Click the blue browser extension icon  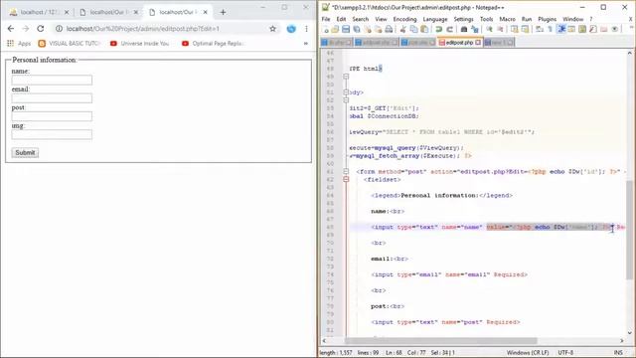point(291,29)
